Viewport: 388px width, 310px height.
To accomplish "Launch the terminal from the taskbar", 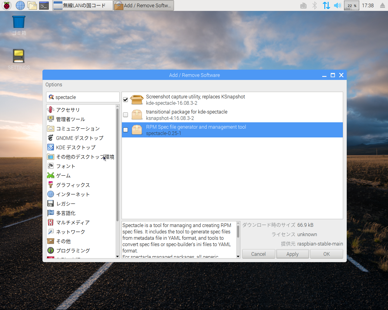I will click(44, 5).
